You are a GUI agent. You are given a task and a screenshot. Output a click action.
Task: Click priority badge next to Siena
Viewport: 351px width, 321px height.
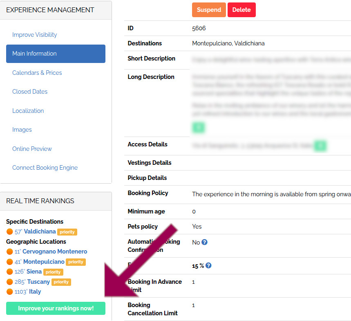point(53,272)
